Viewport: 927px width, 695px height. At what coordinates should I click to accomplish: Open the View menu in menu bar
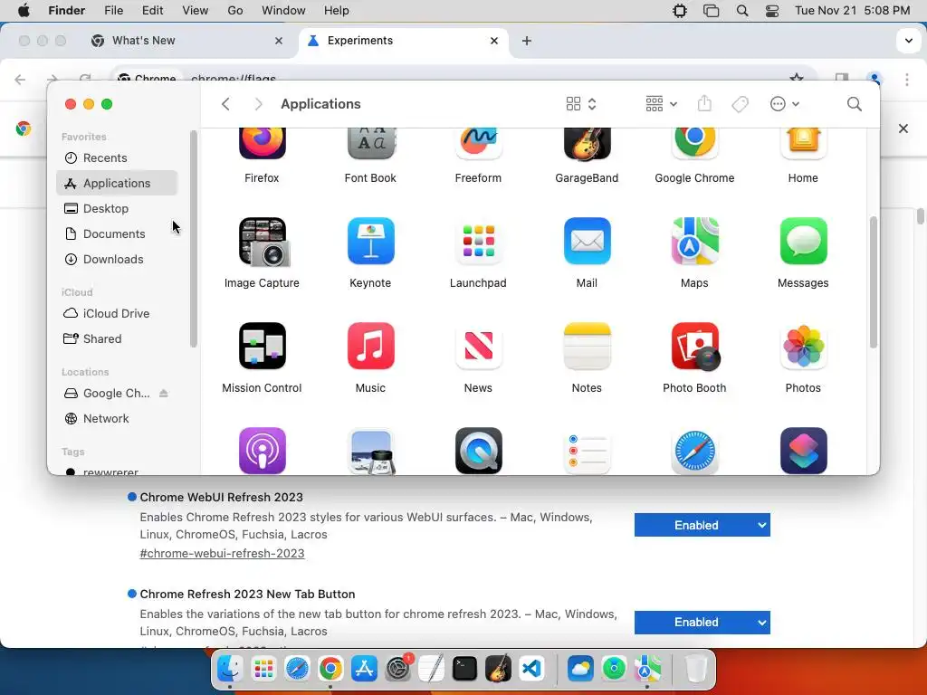click(x=196, y=11)
